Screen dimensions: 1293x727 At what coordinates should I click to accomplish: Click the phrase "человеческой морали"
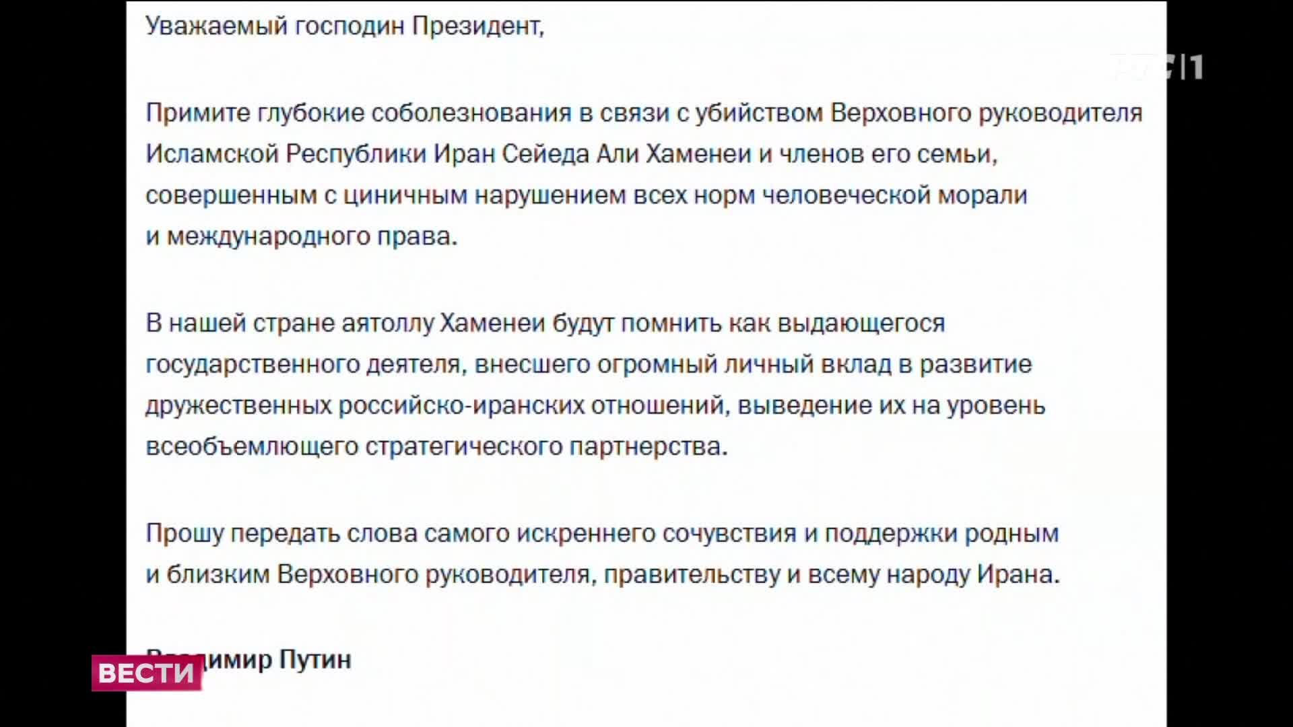point(894,195)
